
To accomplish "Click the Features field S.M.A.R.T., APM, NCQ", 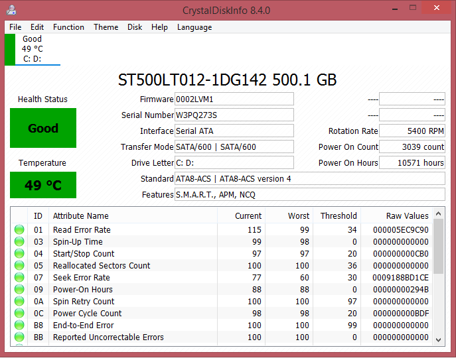I will point(310,194).
